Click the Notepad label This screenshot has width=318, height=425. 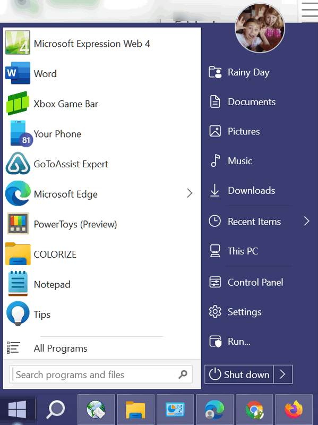[52, 285]
